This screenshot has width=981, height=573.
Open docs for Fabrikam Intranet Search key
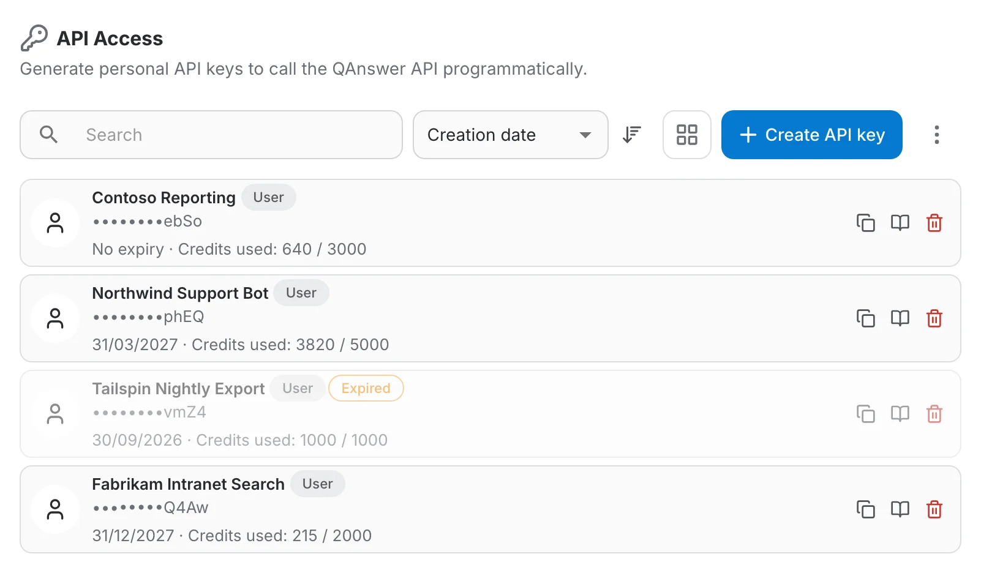click(900, 509)
